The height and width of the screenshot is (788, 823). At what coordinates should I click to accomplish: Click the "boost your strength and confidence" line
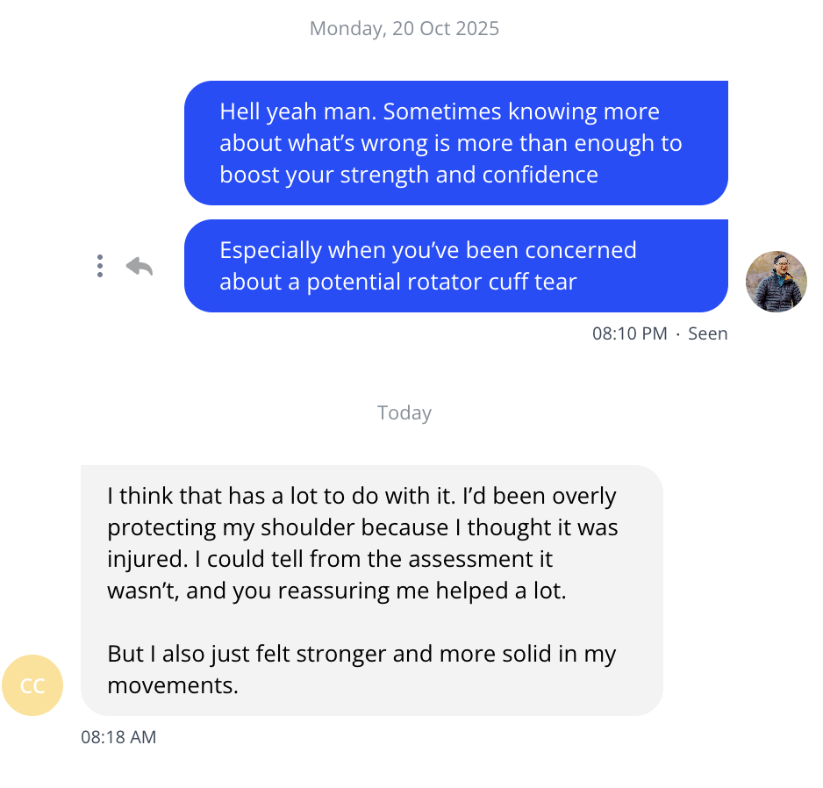(x=409, y=175)
